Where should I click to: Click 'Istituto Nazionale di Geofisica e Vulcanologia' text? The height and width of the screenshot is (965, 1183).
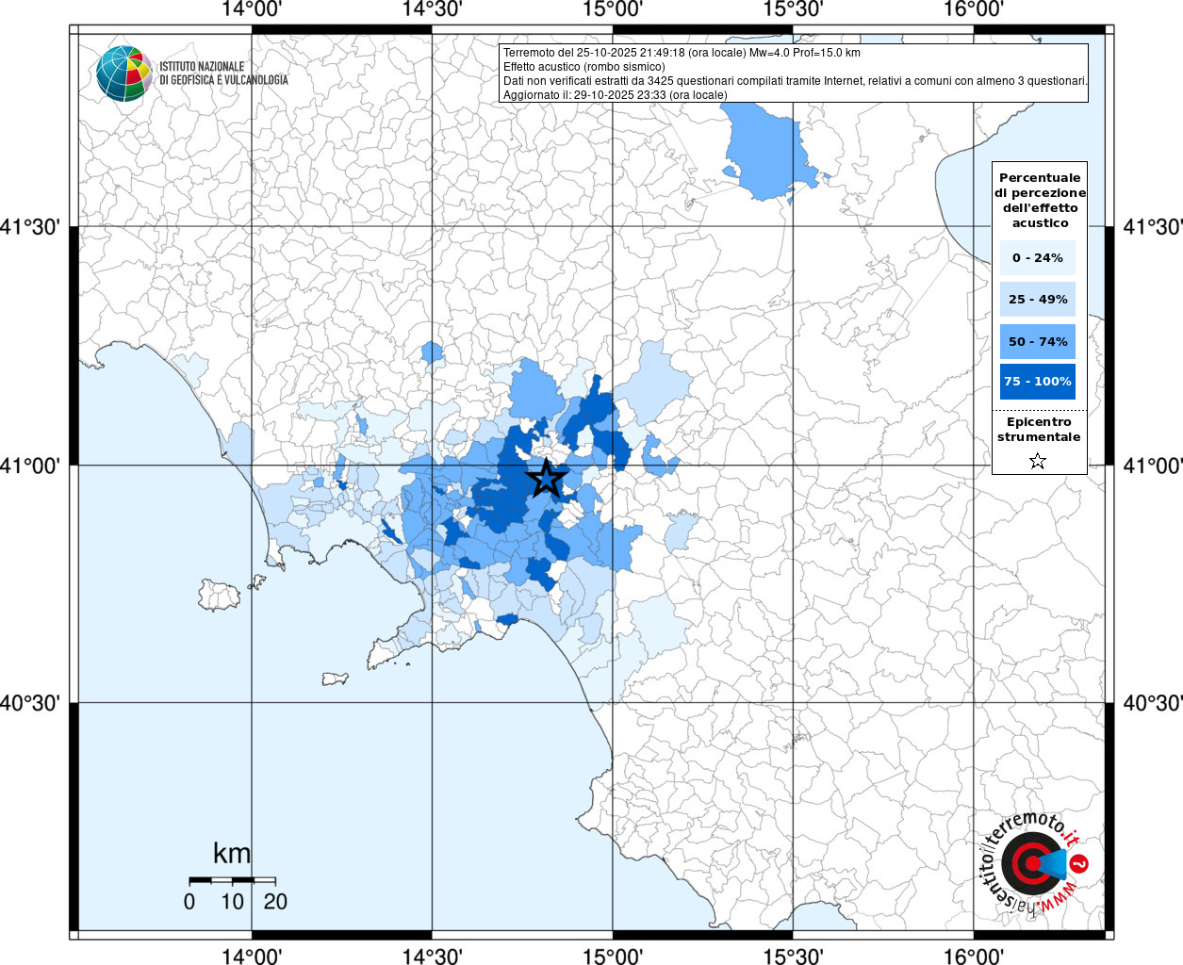pyautogui.click(x=223, y=74)
